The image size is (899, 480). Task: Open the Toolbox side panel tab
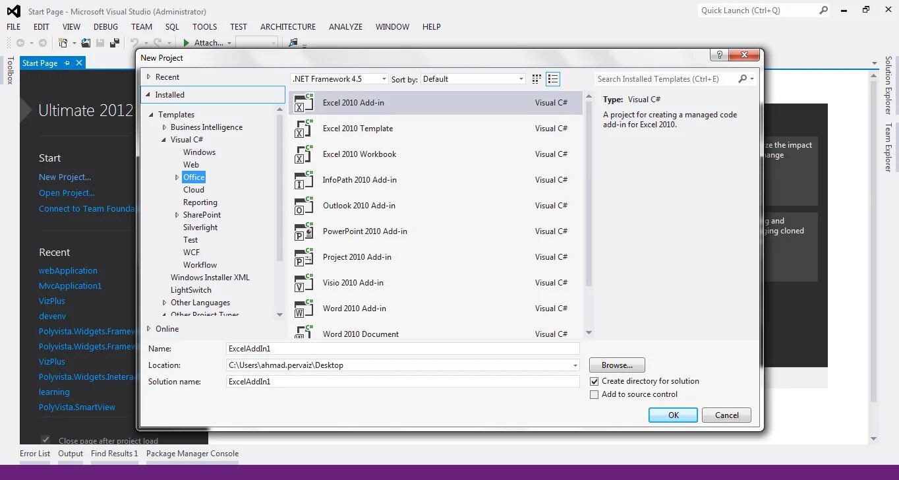tap(10, 71)
